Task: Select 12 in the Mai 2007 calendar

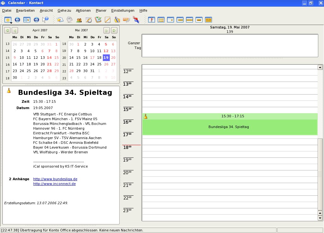Action: 106,51
